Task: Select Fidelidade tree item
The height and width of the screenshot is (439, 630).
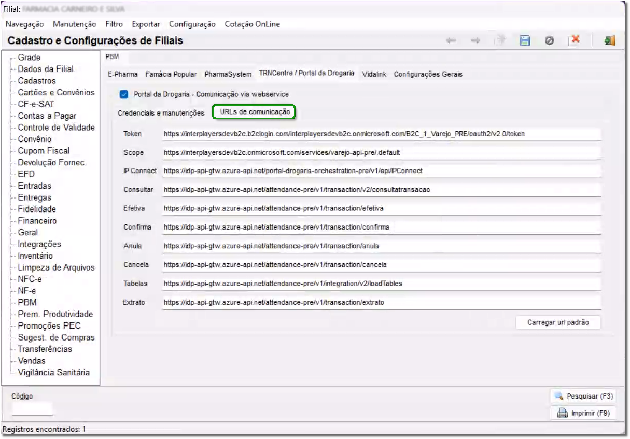Action: (x=37, y=209)
